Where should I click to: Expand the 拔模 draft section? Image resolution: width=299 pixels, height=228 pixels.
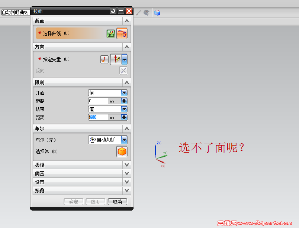pos(127,165)
